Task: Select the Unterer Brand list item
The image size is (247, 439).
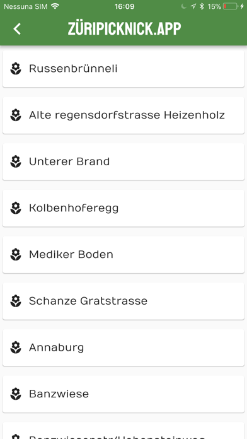Action: 123,162
